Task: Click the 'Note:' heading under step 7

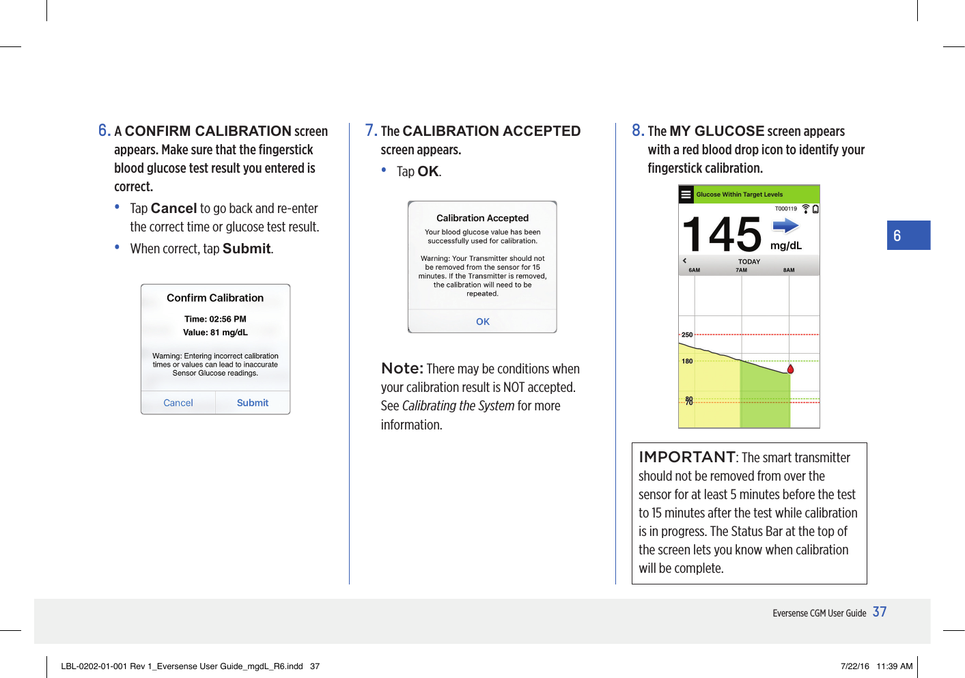Action: point(402,369)
